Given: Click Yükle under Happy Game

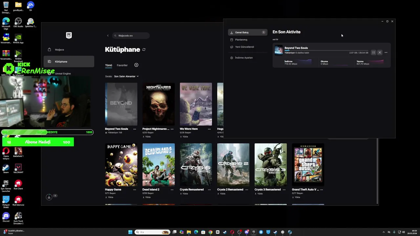Looking at the screenshot, I should [109, 197].
